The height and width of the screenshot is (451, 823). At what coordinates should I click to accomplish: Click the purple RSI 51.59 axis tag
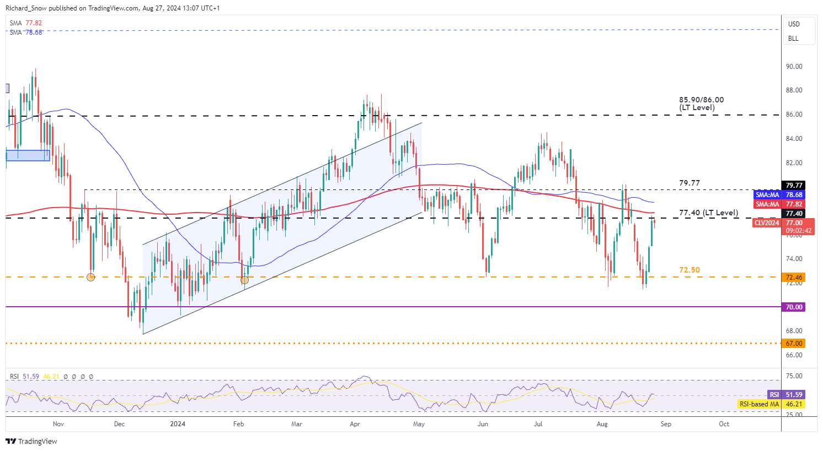(786, 395)
